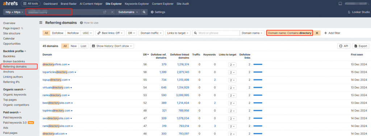Click the dofollow links bar for bestdirectorysite.com

pyautogui.click(x=258, y=103)
